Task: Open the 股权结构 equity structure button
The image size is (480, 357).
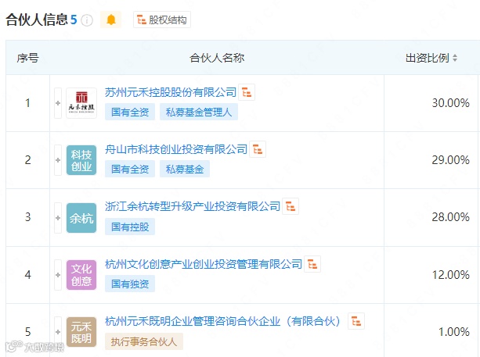Action: 162,20
